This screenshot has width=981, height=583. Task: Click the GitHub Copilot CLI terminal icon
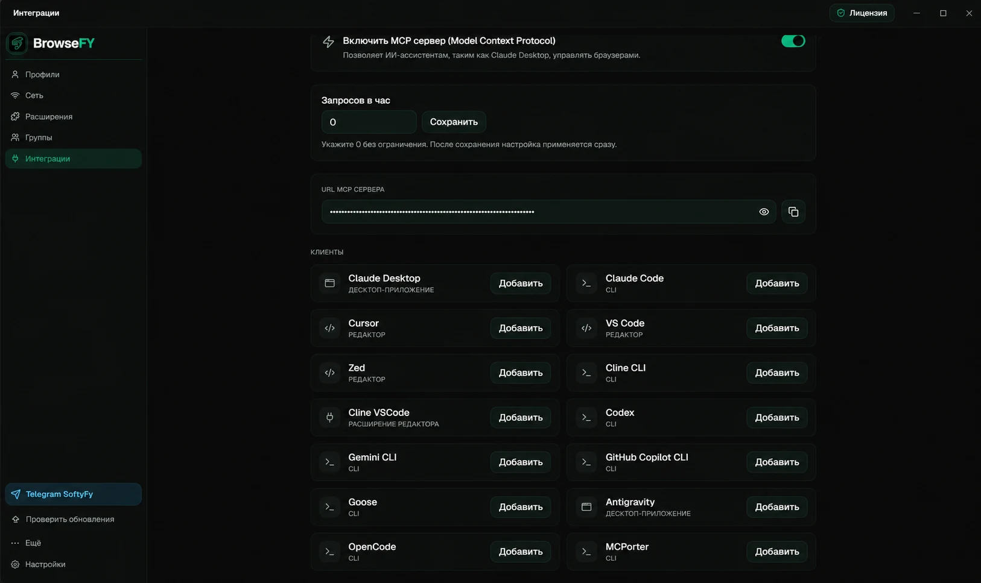[586, 462]
